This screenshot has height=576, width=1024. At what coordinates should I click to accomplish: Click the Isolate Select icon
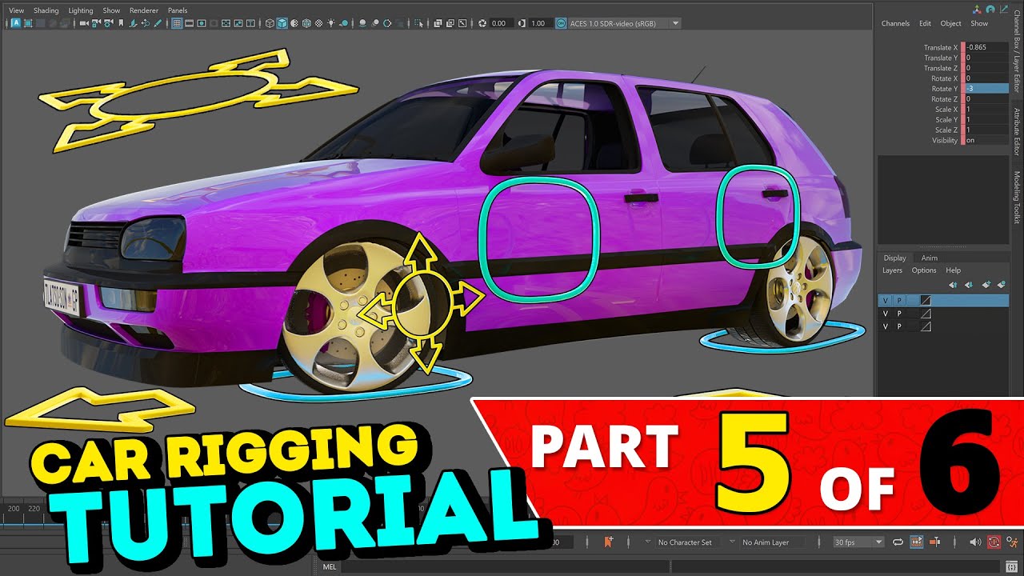tap(418, 23)
